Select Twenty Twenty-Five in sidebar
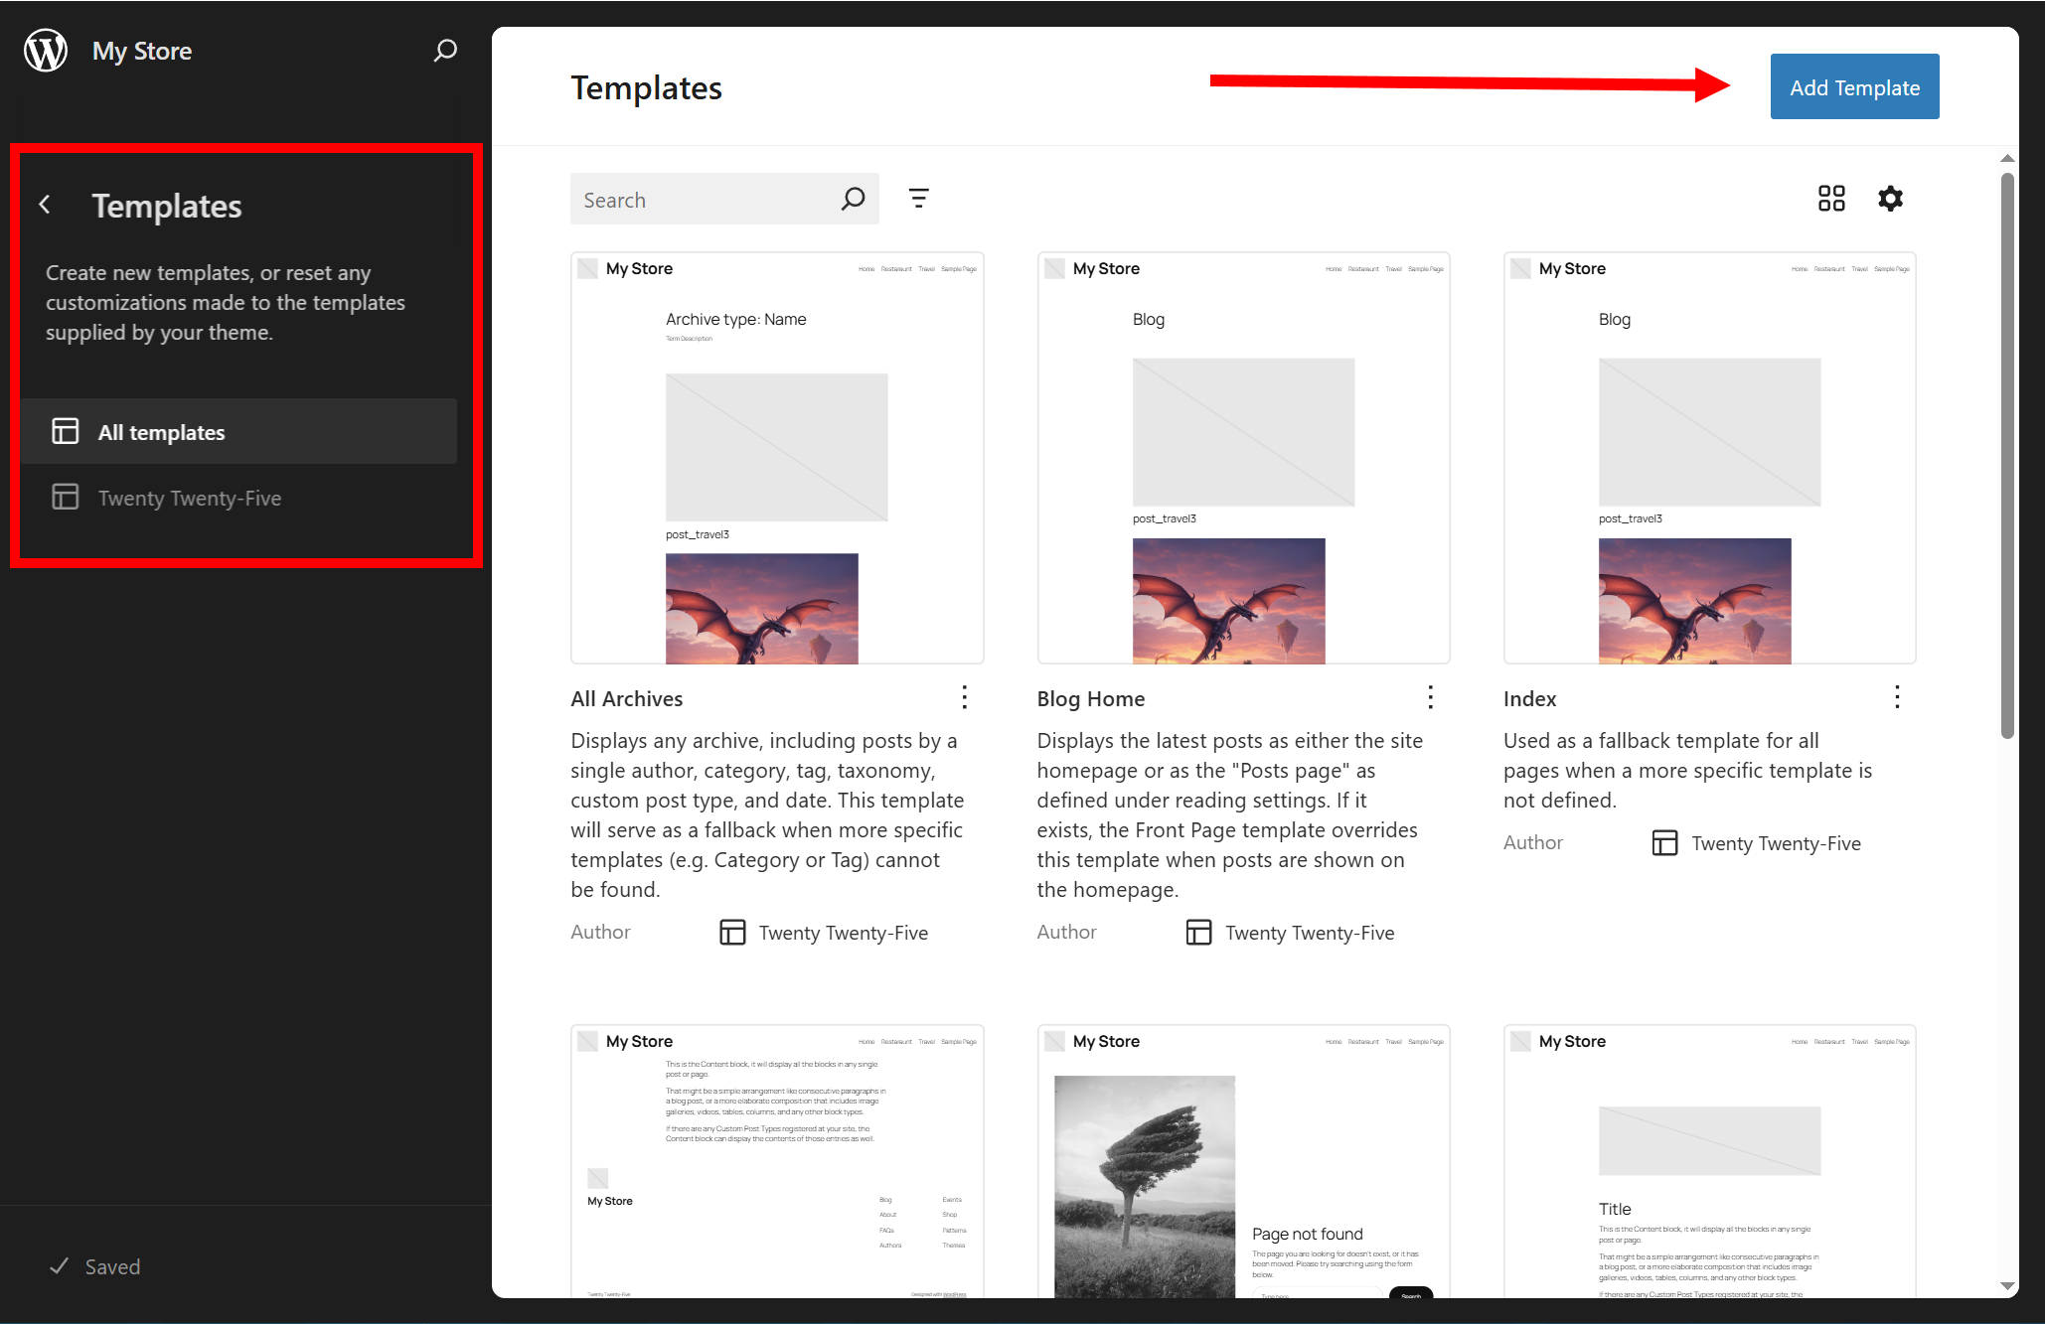The height and width of the screenshot is (1324, 2045). coord(189,498)
